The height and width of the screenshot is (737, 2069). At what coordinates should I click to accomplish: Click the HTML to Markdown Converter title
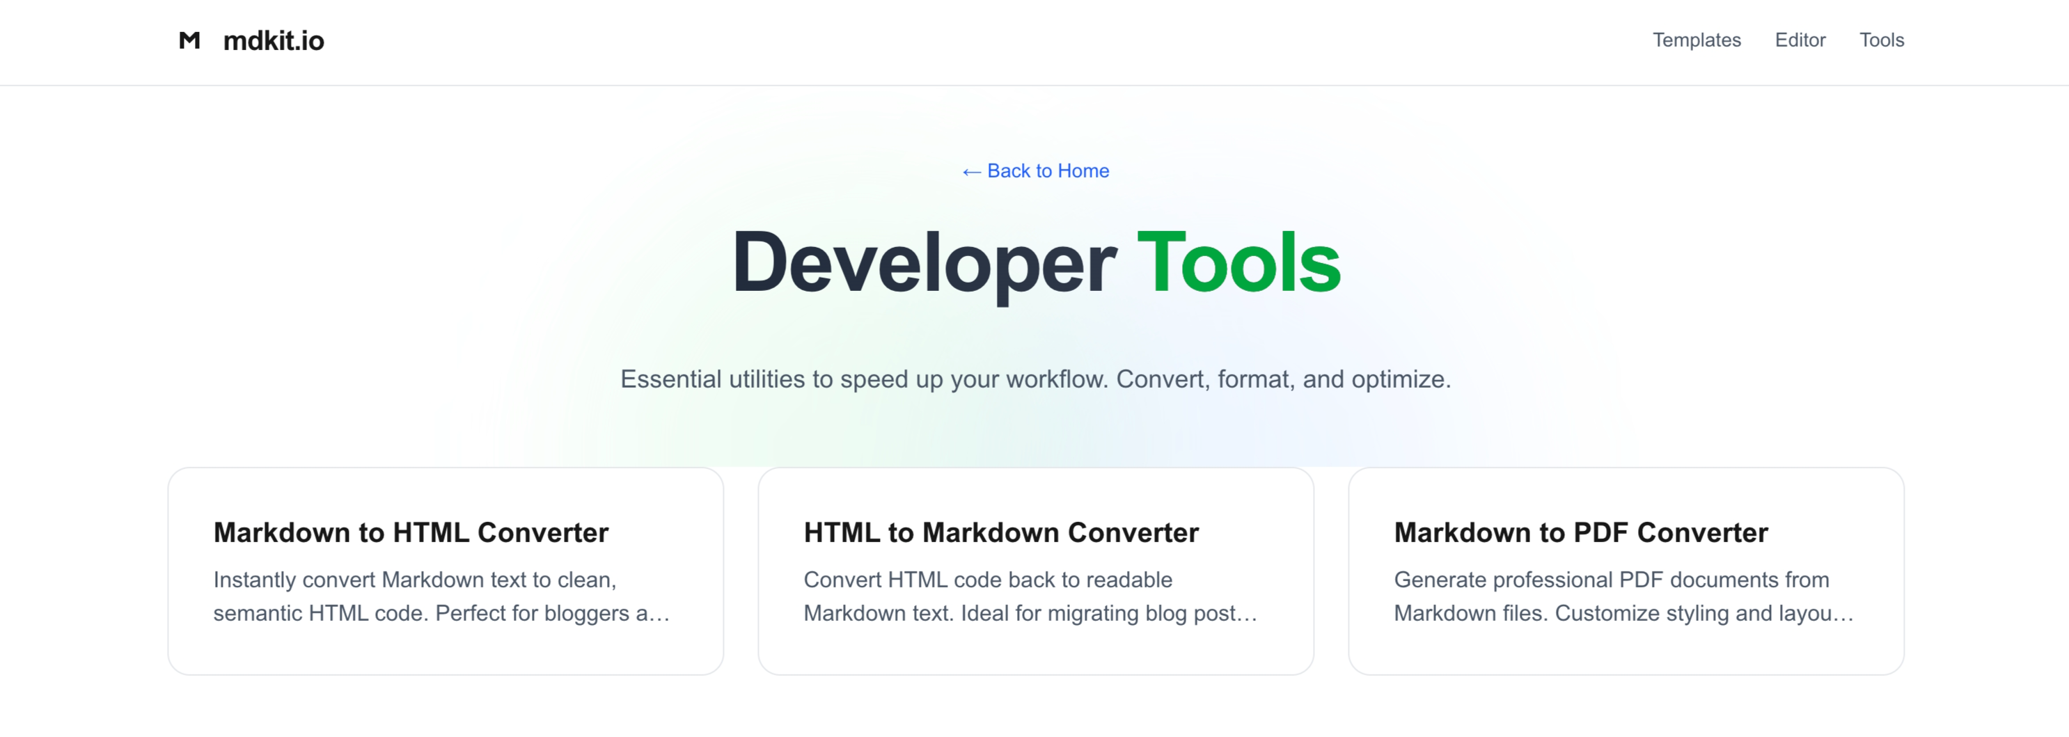pos(1001,532)
